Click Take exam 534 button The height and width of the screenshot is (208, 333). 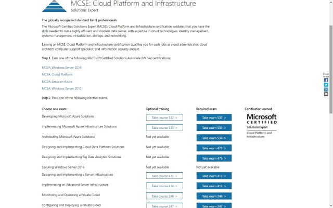(214, 138)
